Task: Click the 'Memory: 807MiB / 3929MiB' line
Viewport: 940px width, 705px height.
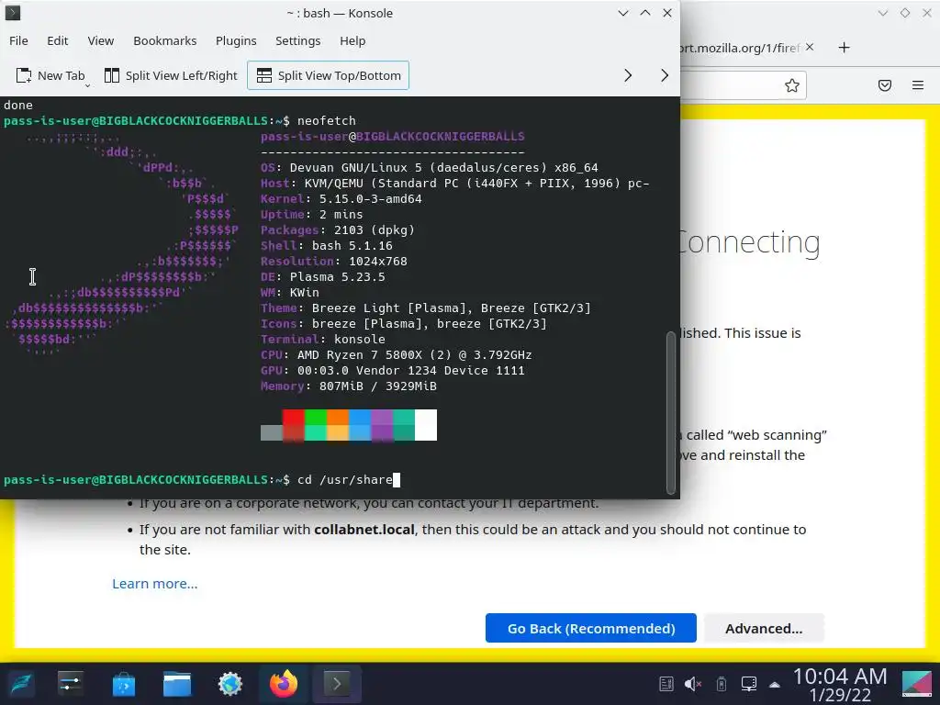Action: (348, 386)
